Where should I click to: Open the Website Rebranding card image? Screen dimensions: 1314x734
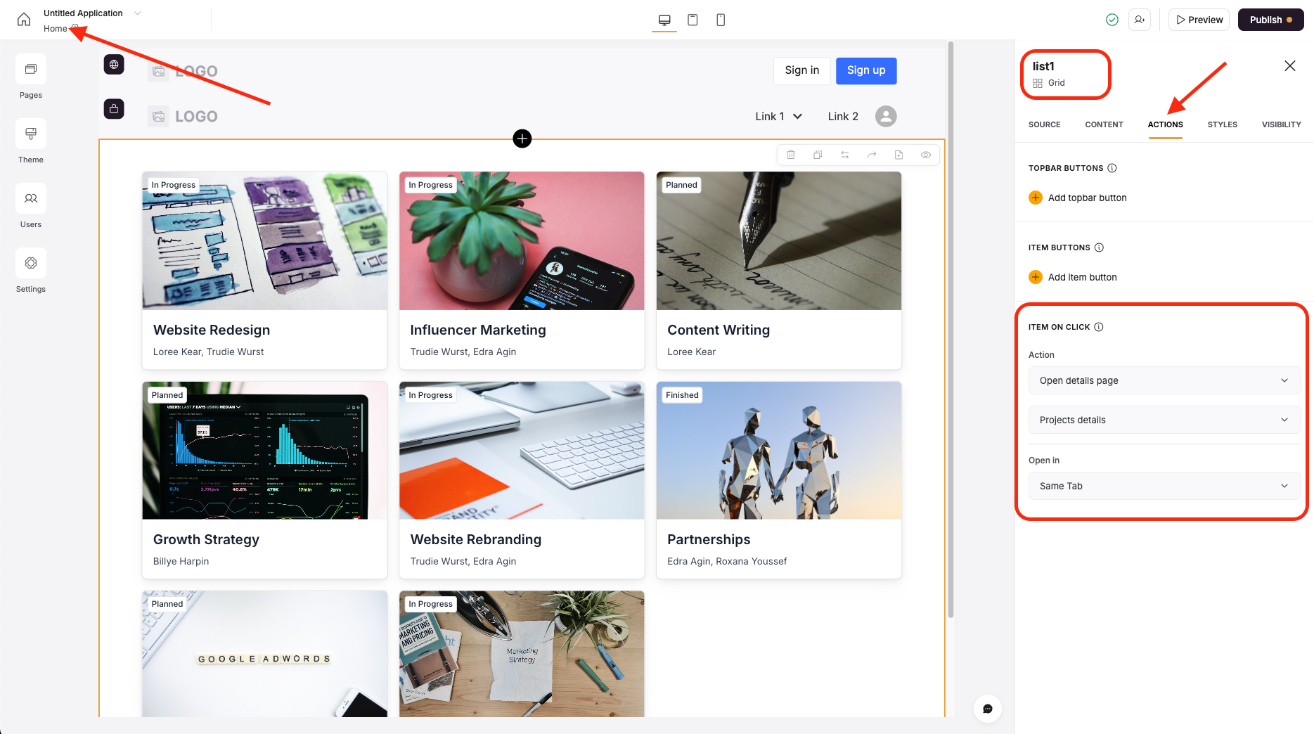point(522,451)
